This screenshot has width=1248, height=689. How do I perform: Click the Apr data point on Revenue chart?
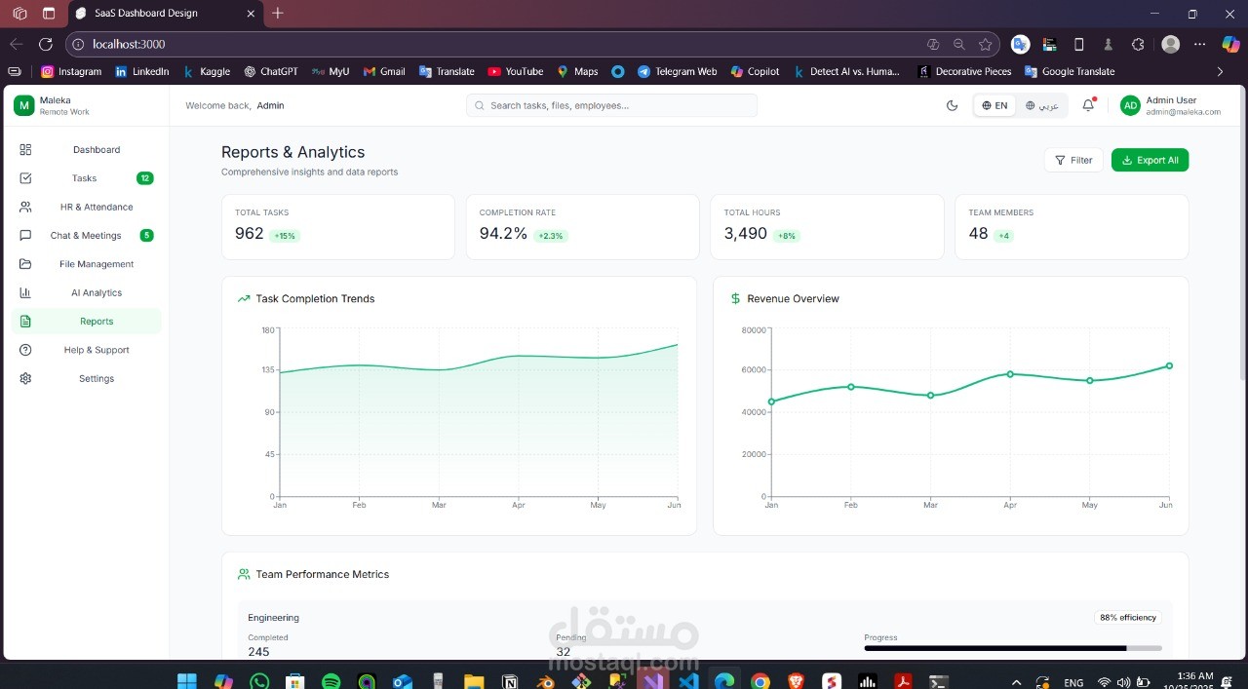pos(1010,374)
